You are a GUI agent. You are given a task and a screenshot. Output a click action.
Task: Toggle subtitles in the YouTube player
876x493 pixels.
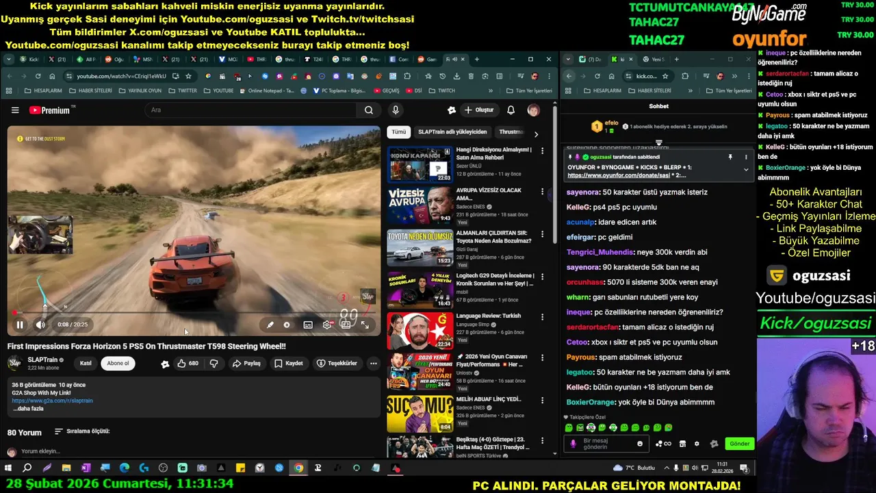coord(308,325)
